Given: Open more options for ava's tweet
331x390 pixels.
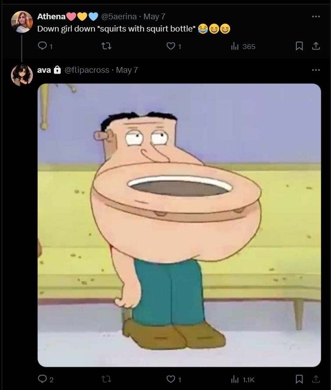Looking at the screenshot, I should (x=316, y=70).
